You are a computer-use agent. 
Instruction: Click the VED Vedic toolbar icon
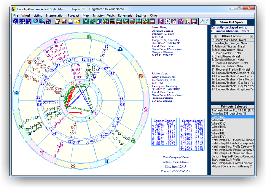145,22
